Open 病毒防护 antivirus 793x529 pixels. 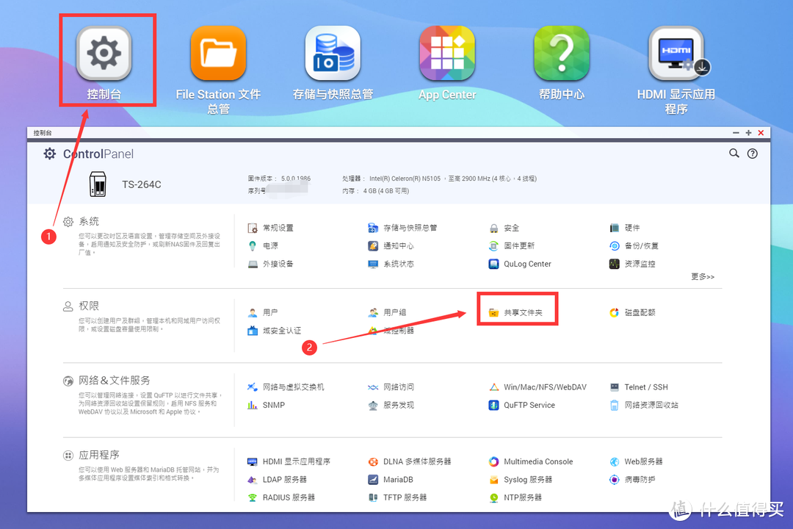(x=632, y=479)
